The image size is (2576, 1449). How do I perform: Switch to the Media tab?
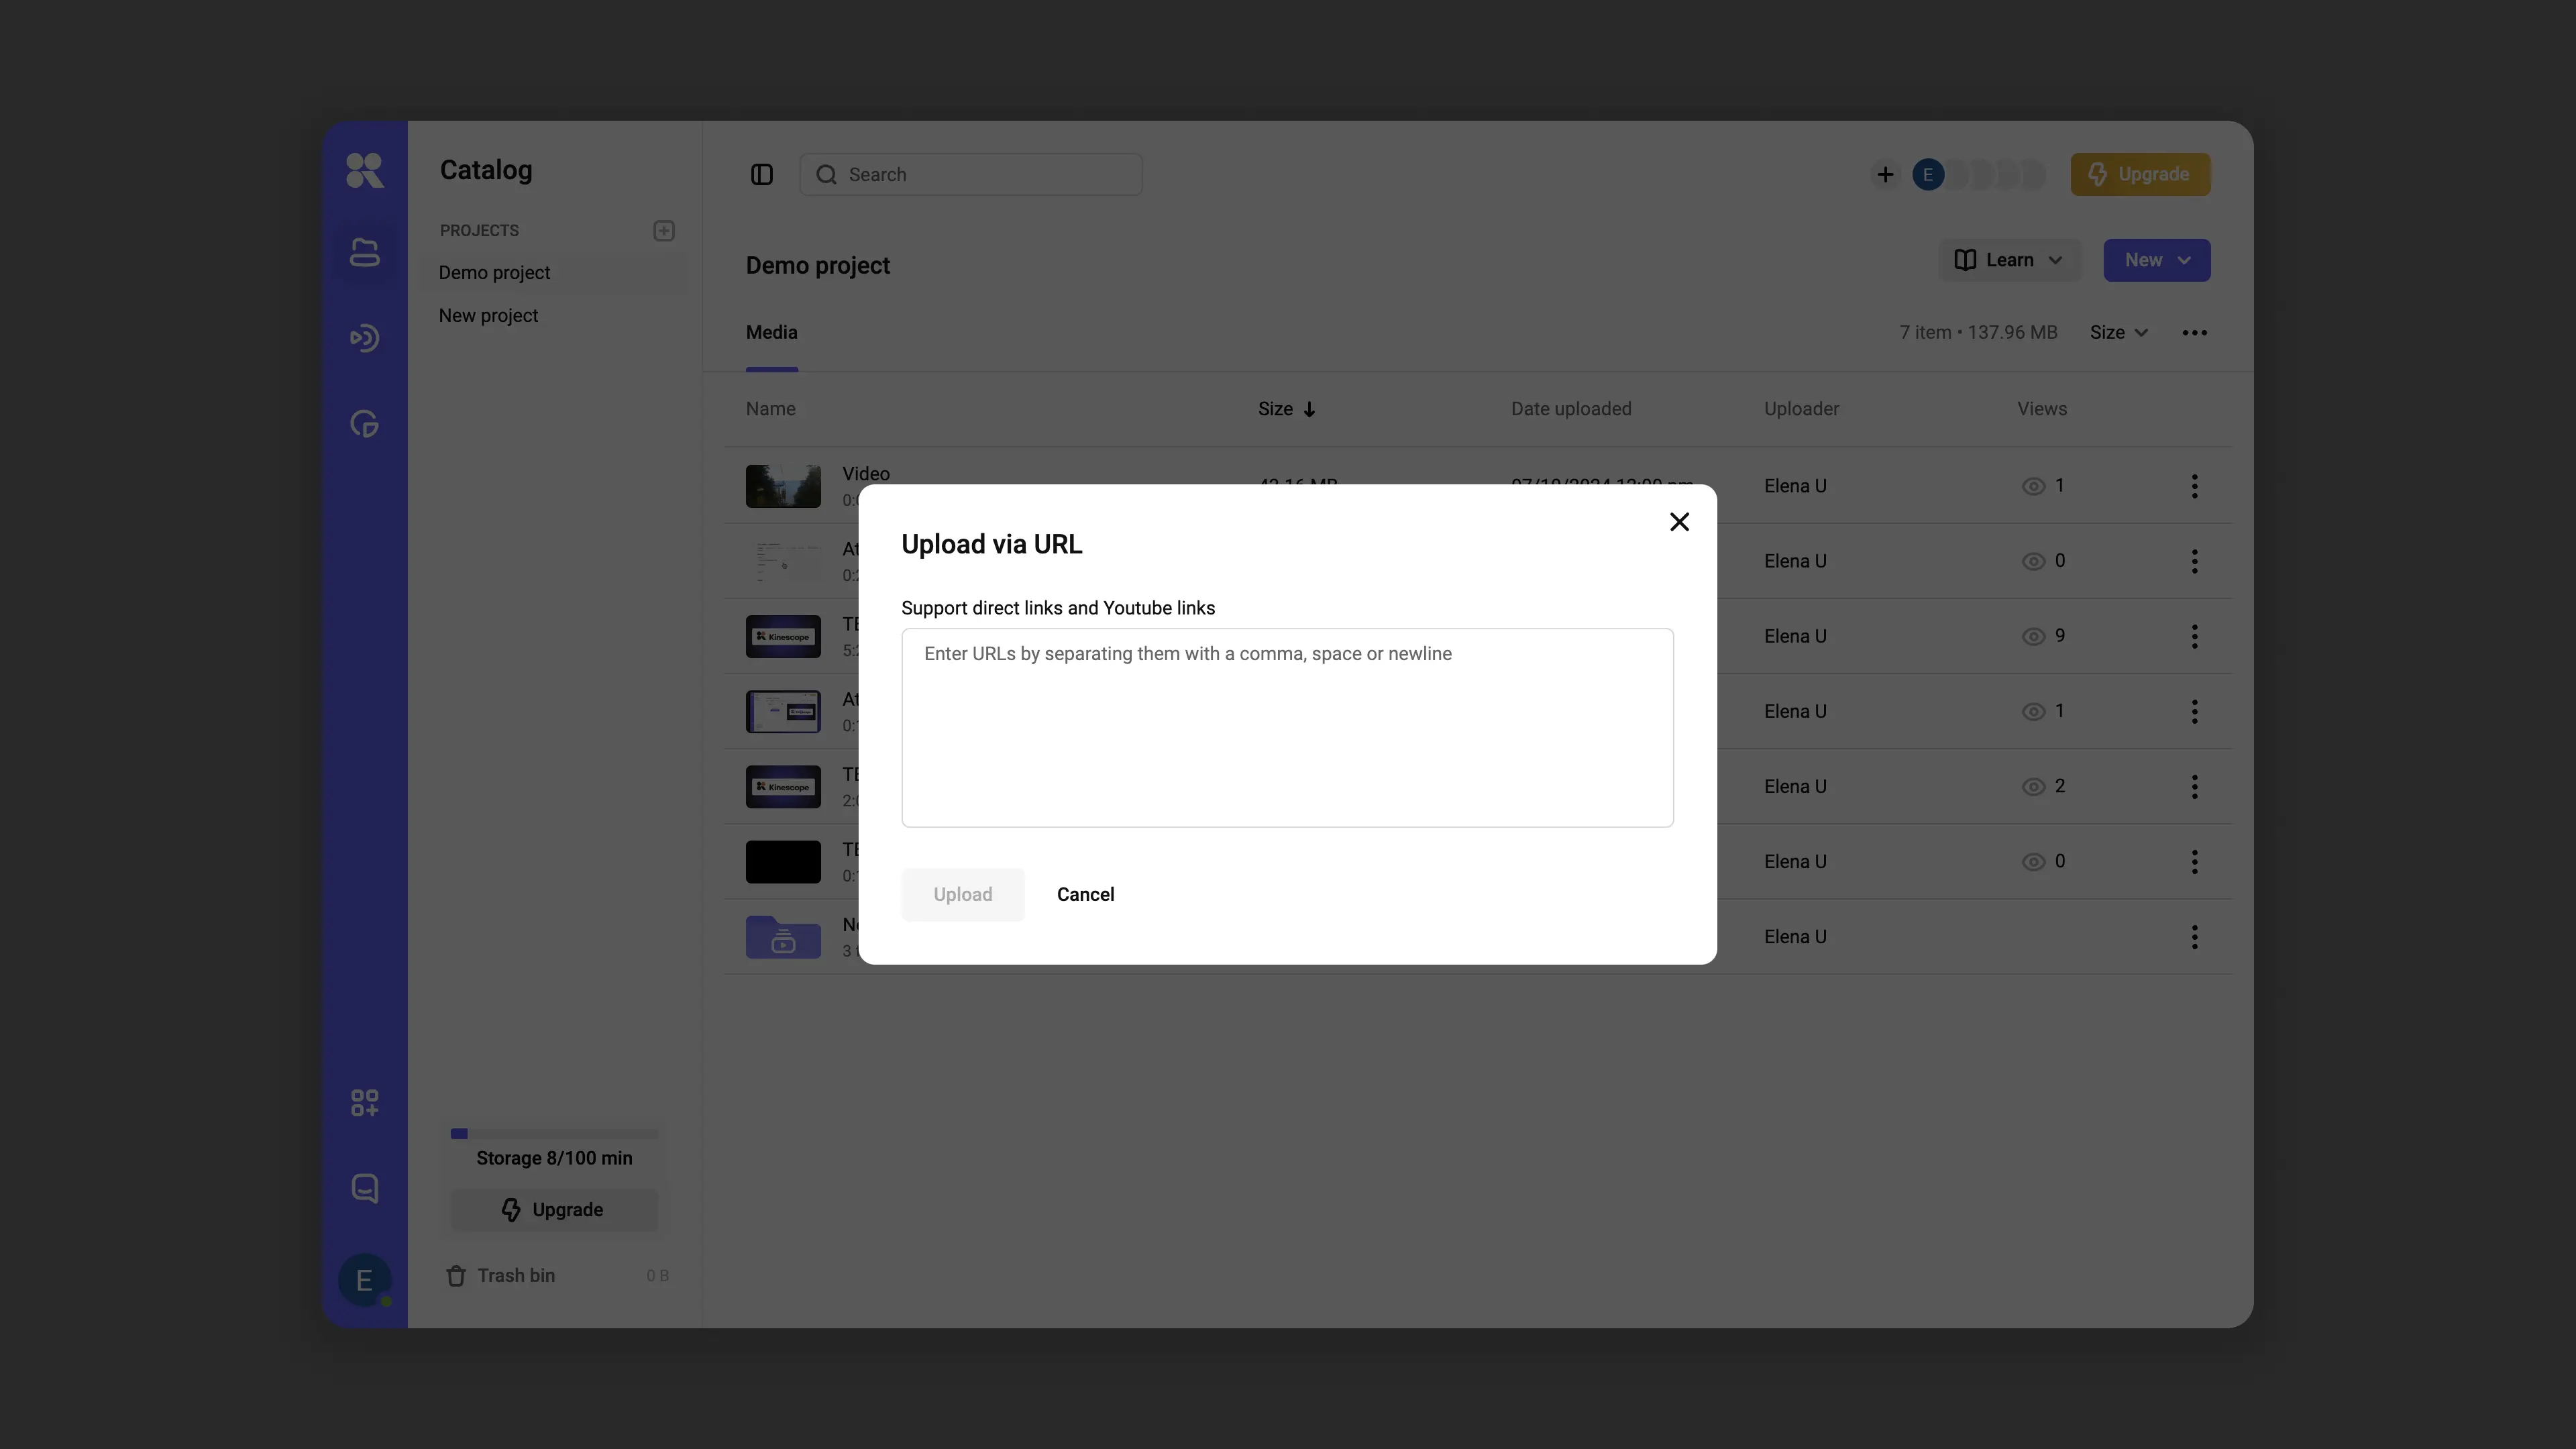click(771, 333)
